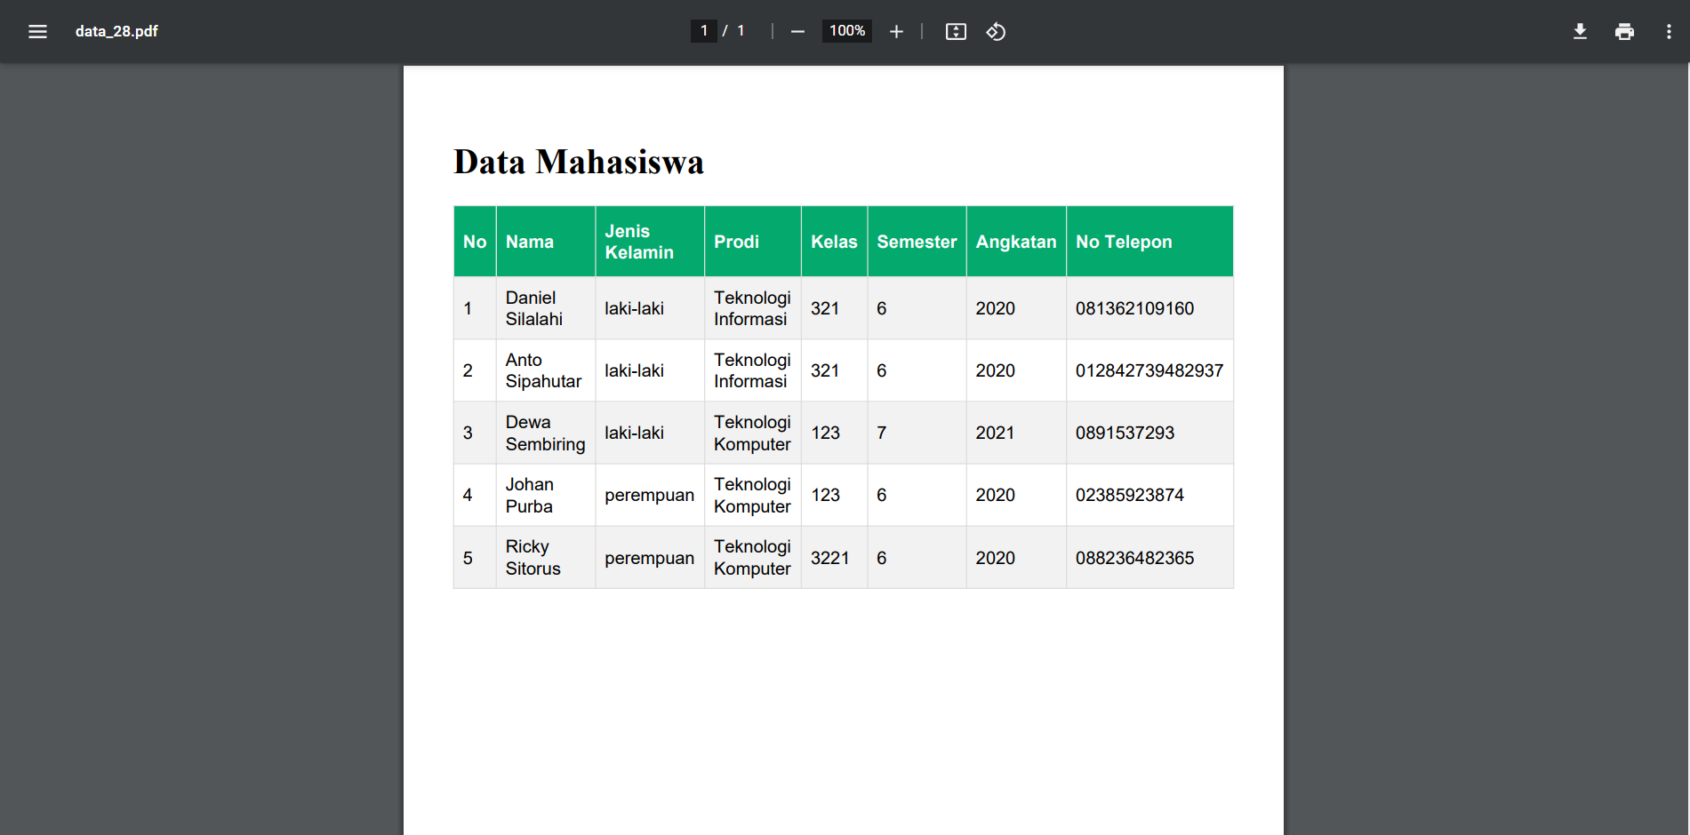1690x835 pixels.
Task: Zoom out of the document
Action: 797,31
